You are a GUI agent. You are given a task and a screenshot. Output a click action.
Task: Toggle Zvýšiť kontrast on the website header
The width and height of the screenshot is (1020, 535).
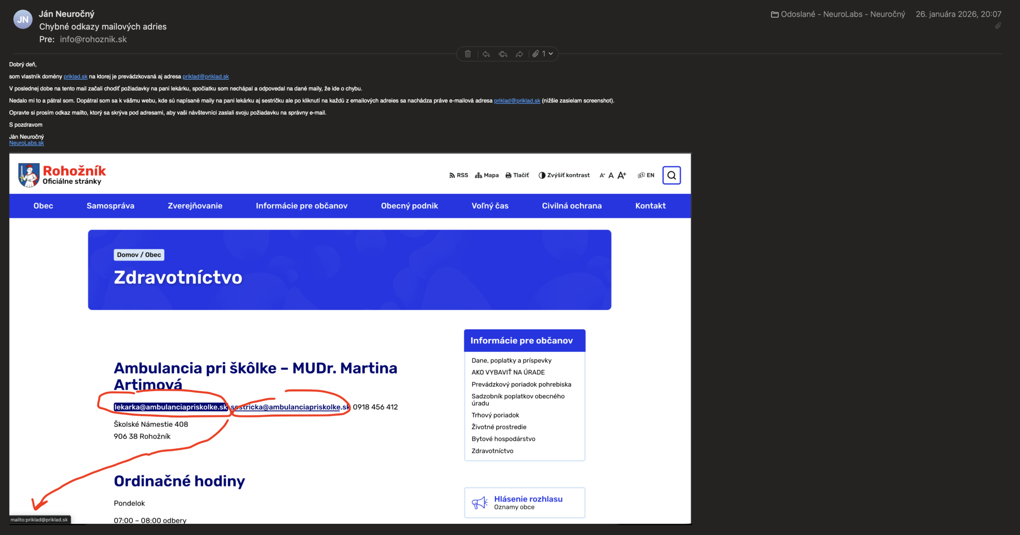coord(564,175)
